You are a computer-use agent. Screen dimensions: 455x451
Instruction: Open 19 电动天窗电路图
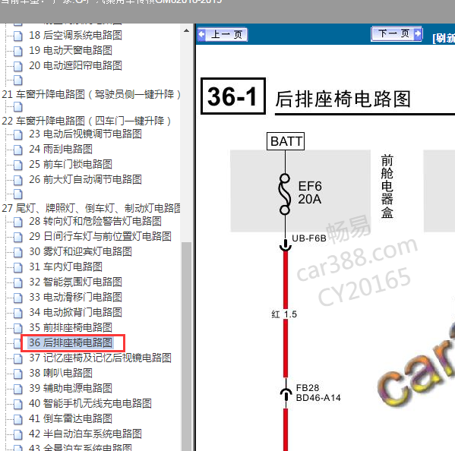tap(71, 50)
